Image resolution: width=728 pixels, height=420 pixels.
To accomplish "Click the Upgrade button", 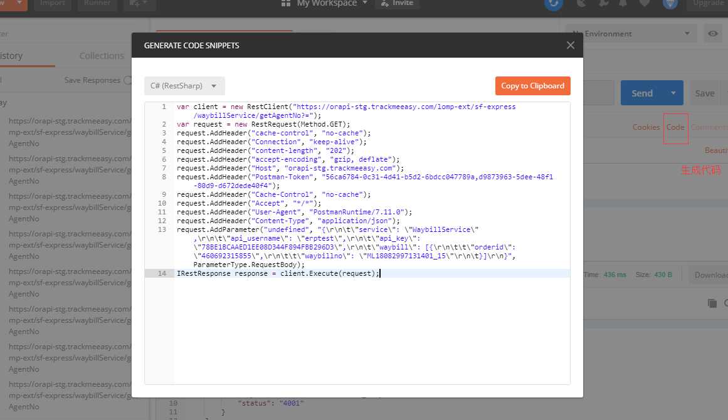I will coord(708,3).
